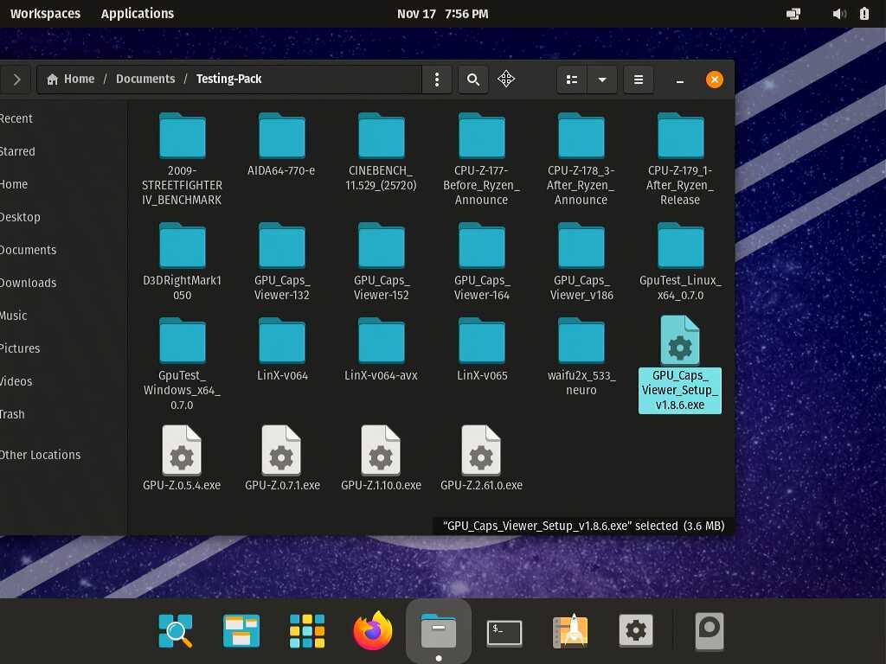Go to Downloads in the sidebar
The image size is (886, 664).
[63, 283]
